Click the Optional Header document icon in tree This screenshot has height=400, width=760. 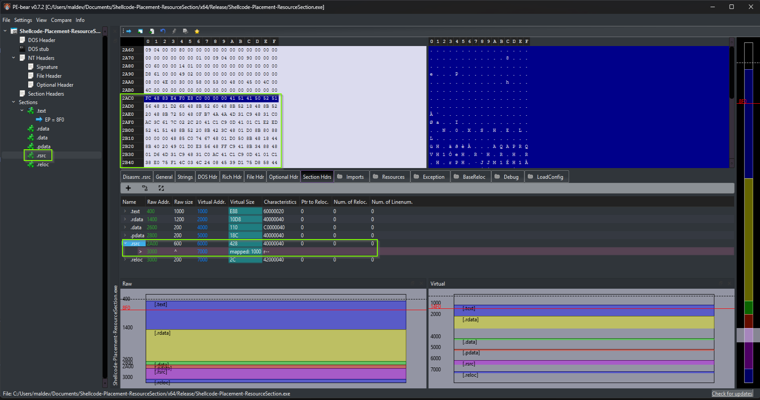click(31, 84)
